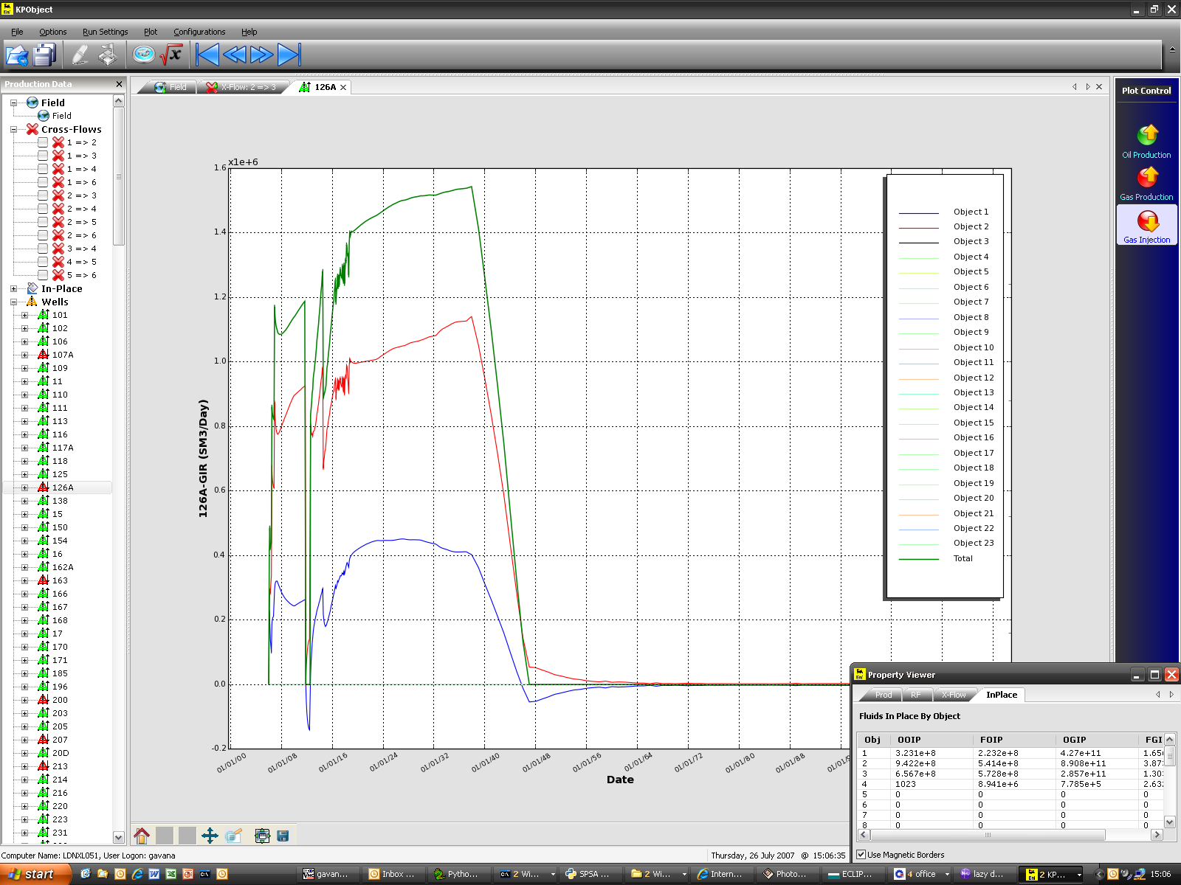The height and width of the screenshot is (885, 1181).
Task: Check the cross-flow 1 => 2 checkbox
Action: [x=43, y=142]
